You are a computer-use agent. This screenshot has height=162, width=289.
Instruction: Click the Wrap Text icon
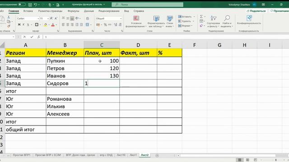[x=88, y=18]
